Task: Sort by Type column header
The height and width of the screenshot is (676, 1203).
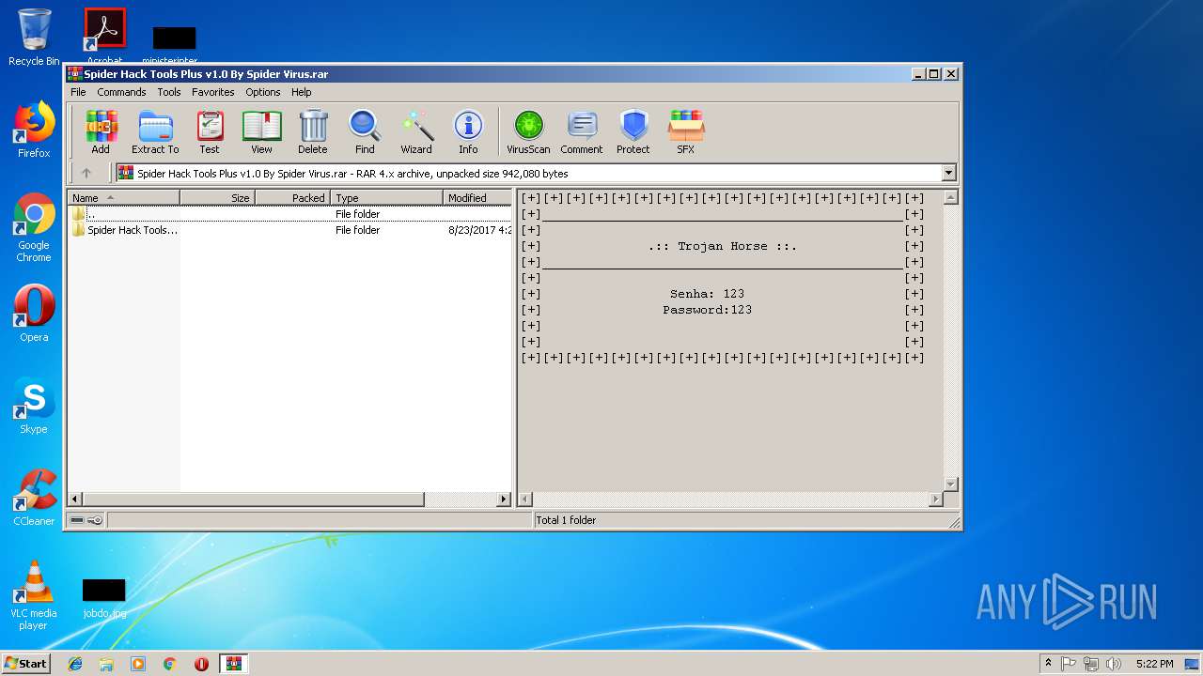Action: click(386, 198)
